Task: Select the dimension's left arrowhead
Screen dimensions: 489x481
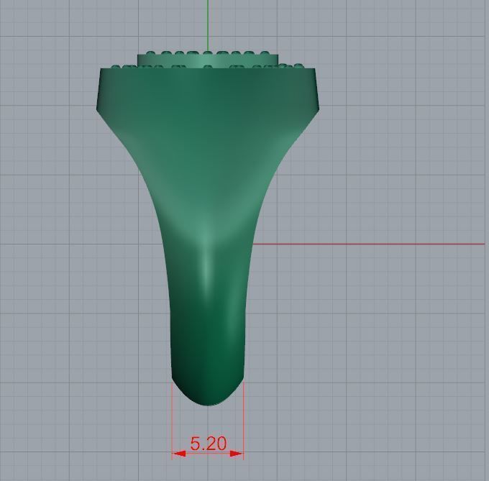Action: coord(179,454)
